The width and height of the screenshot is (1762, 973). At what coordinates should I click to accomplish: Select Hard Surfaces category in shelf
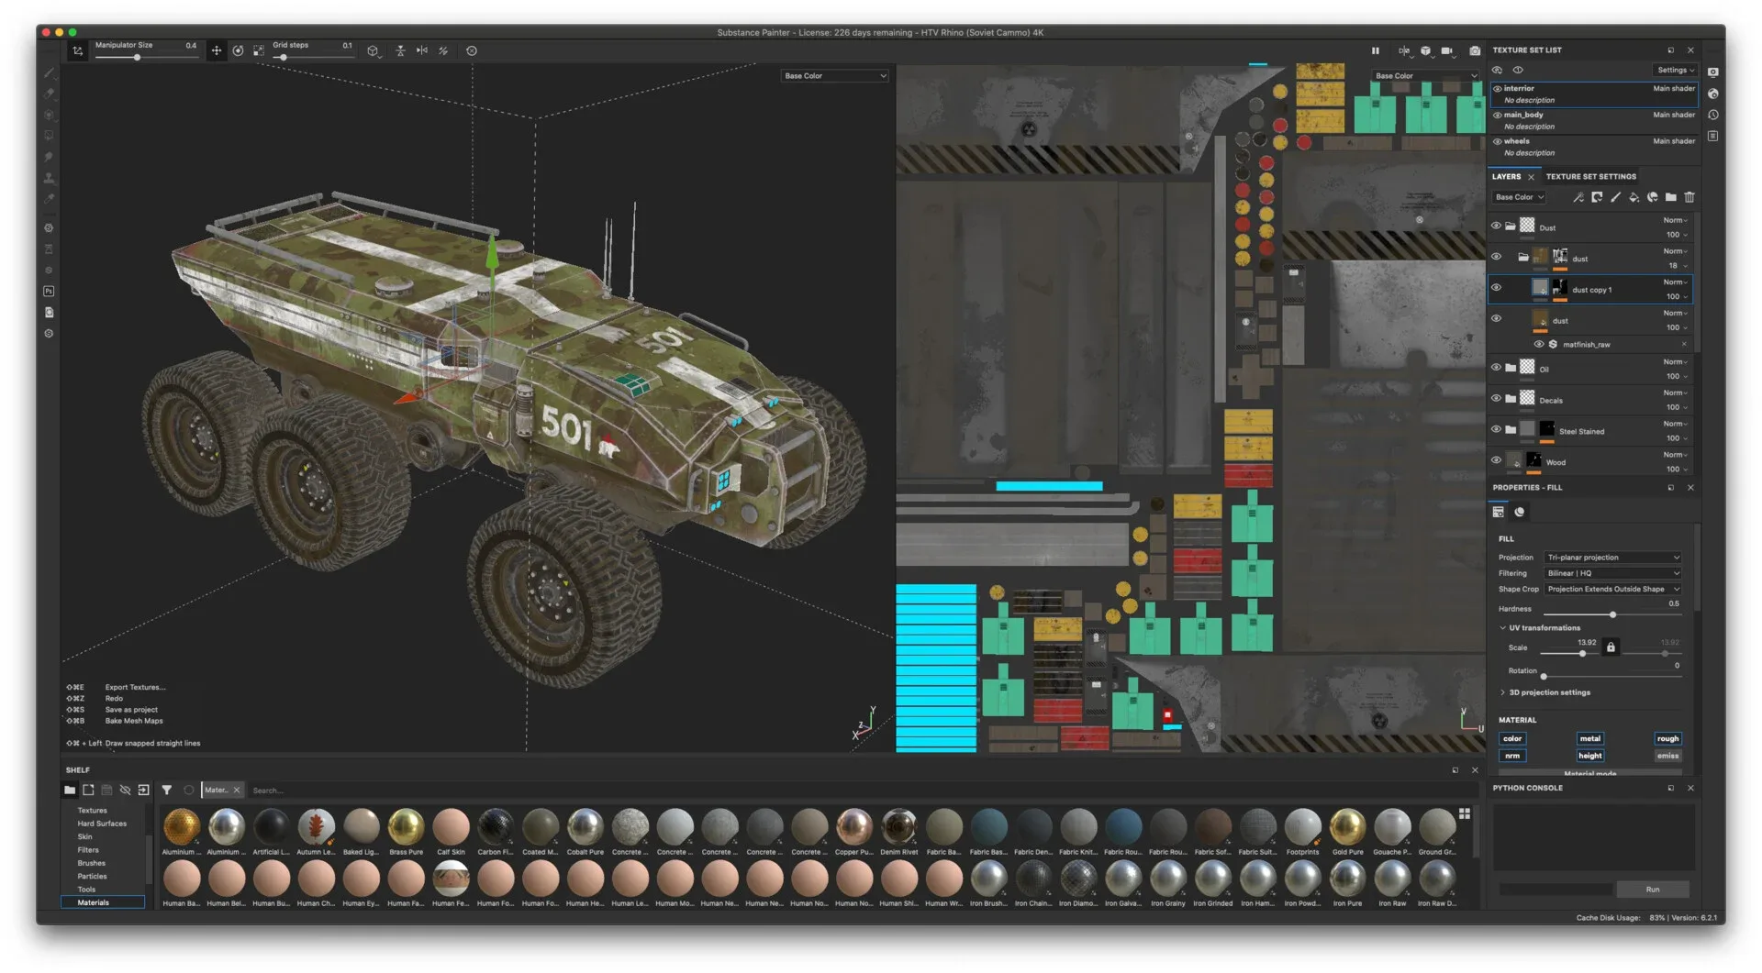[x=102, y=824]
